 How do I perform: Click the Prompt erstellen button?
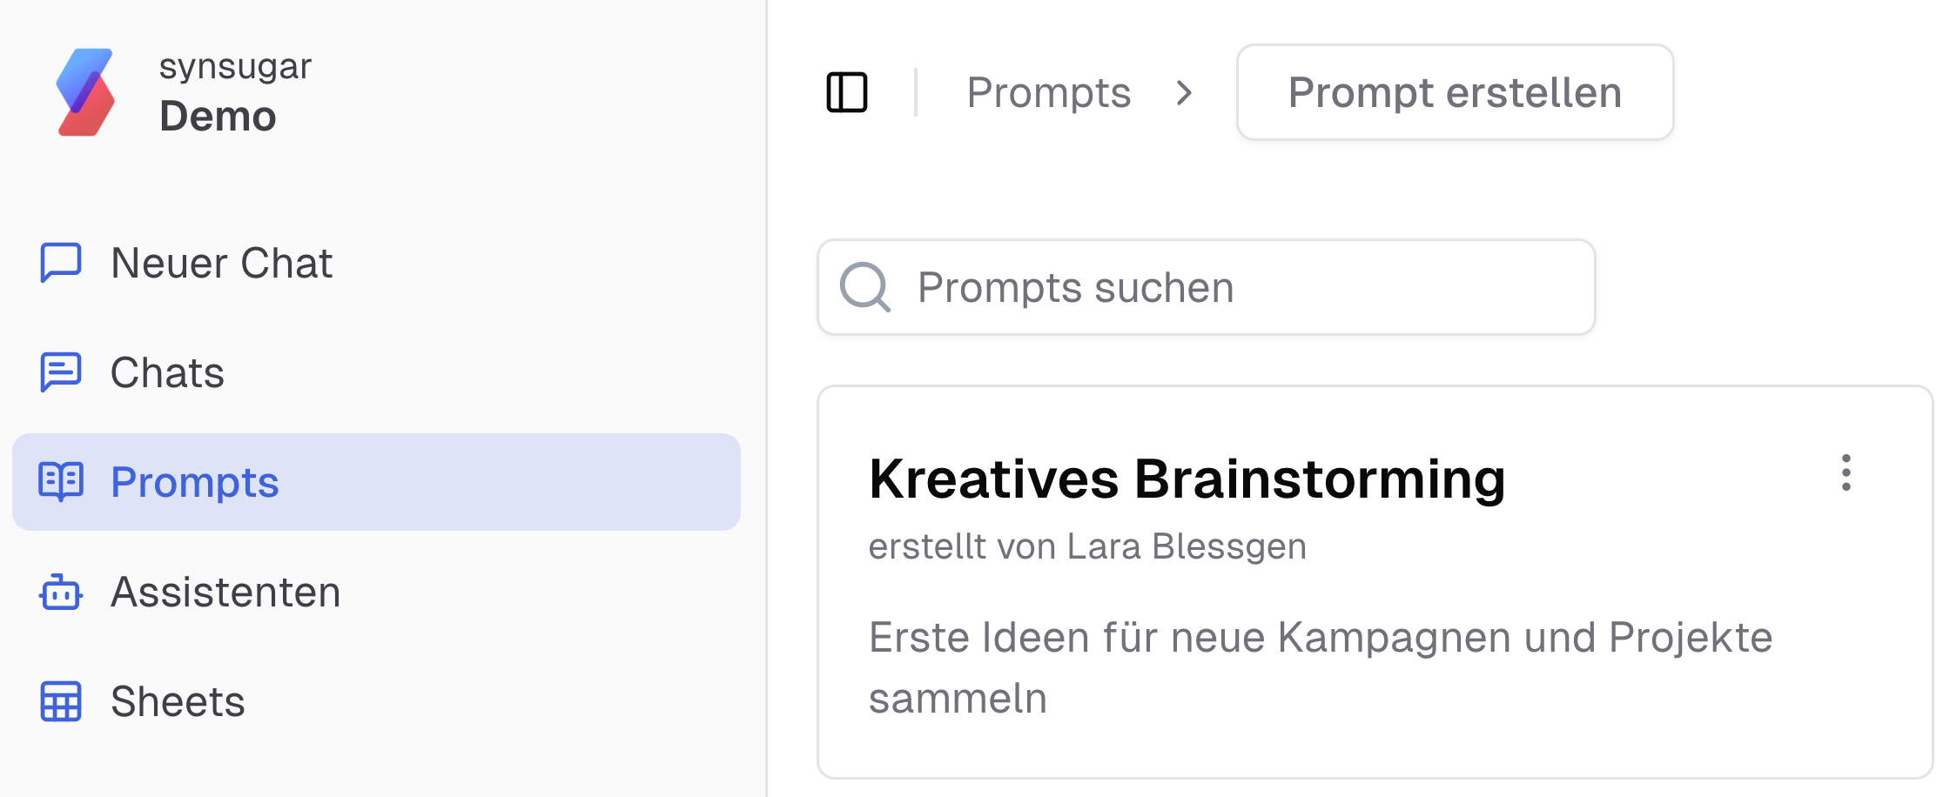tap(1455, 92)
